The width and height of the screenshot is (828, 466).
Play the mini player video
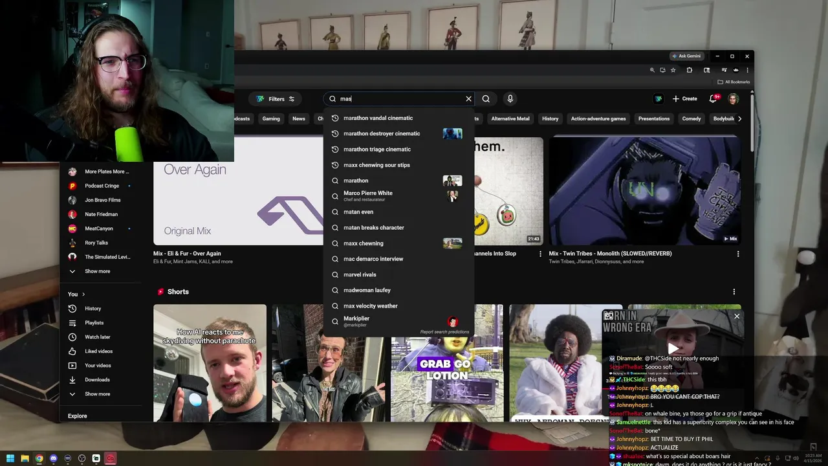click(673, 349)
